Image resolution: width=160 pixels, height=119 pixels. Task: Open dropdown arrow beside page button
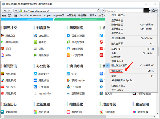pos(150,11)
